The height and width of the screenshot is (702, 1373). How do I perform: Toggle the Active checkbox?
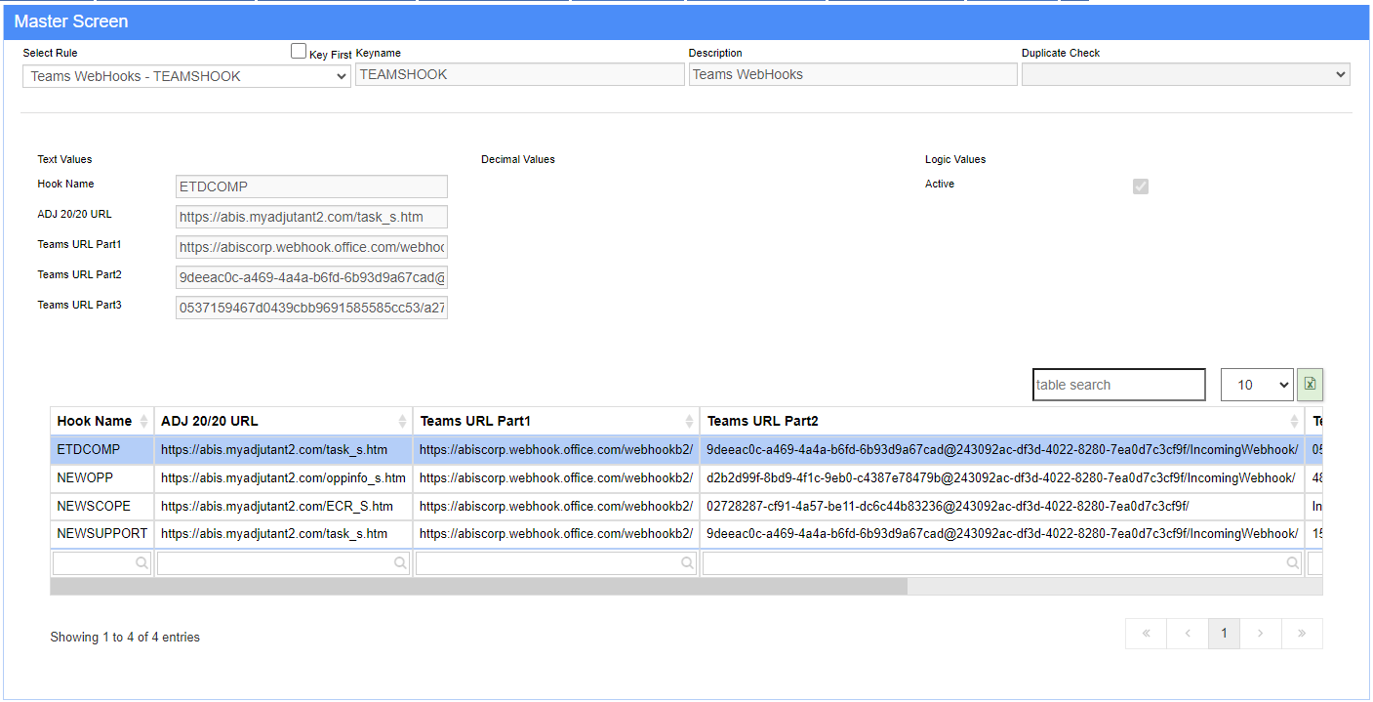(x=1141, y=186)
